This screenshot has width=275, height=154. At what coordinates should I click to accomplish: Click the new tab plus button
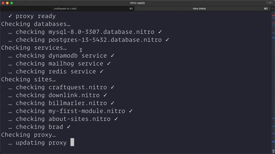(x=272, y=9)
